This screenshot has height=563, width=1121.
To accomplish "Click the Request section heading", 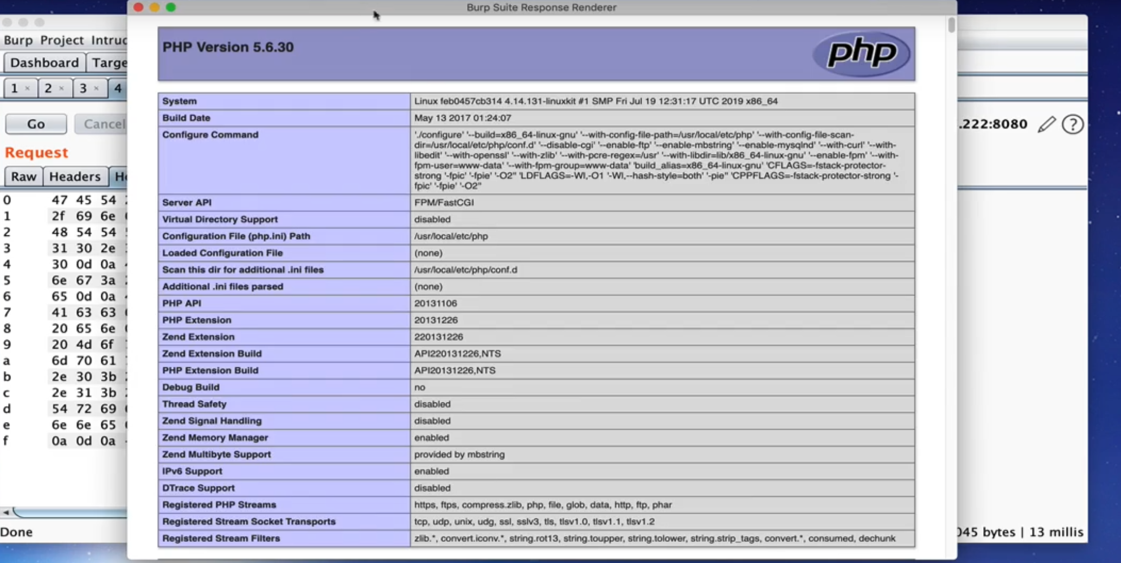I will tap(36, 152).
